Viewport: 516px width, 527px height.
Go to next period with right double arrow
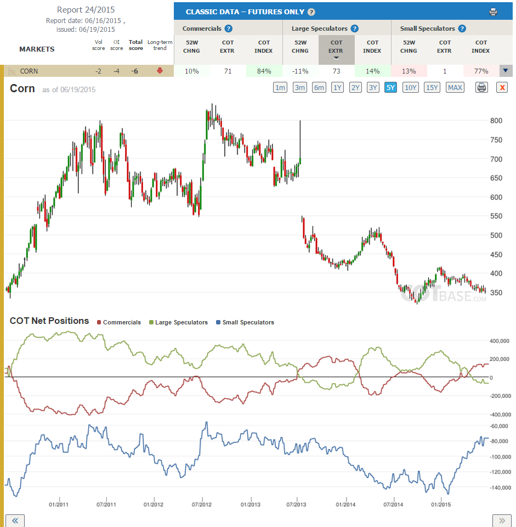(502, 520)
